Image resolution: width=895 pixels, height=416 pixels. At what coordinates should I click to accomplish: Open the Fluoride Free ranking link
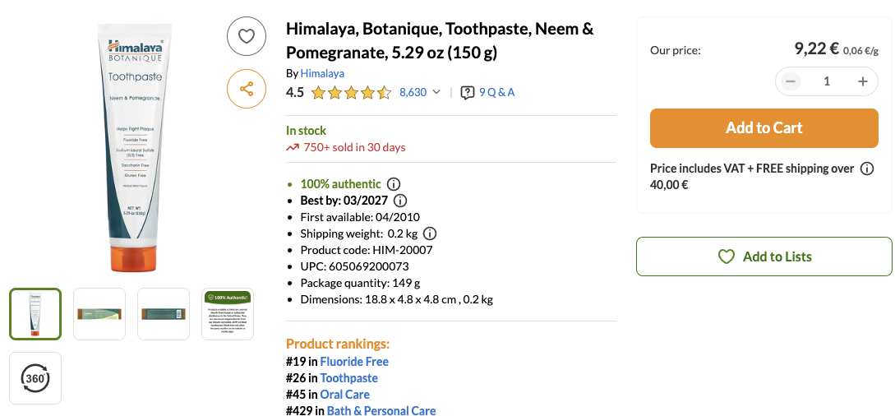point(354,362)
